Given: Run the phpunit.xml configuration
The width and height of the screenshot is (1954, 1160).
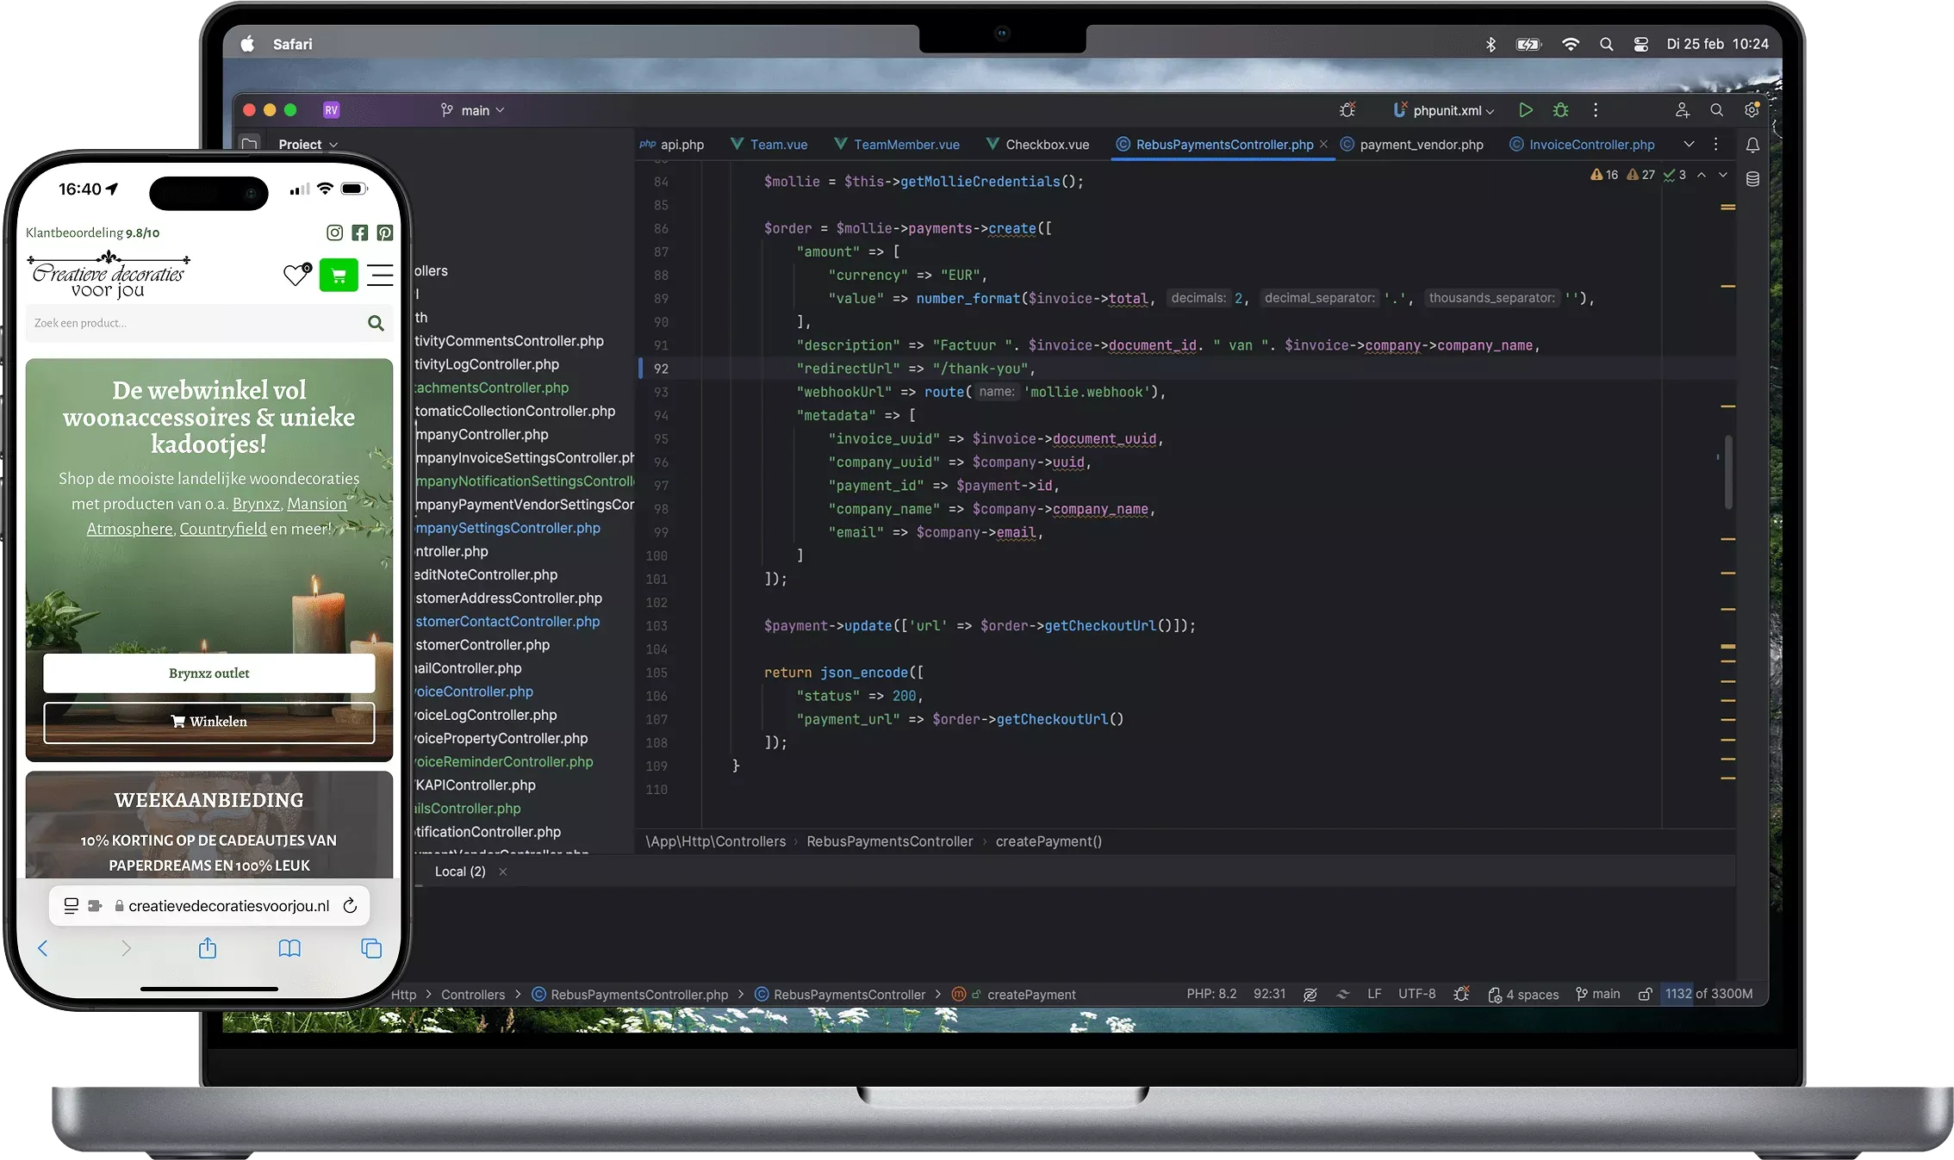Looking at the screenshot, I should point(1526,110).
